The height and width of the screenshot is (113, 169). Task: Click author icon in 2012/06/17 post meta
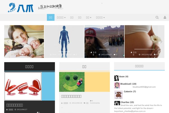pos(7,110)
